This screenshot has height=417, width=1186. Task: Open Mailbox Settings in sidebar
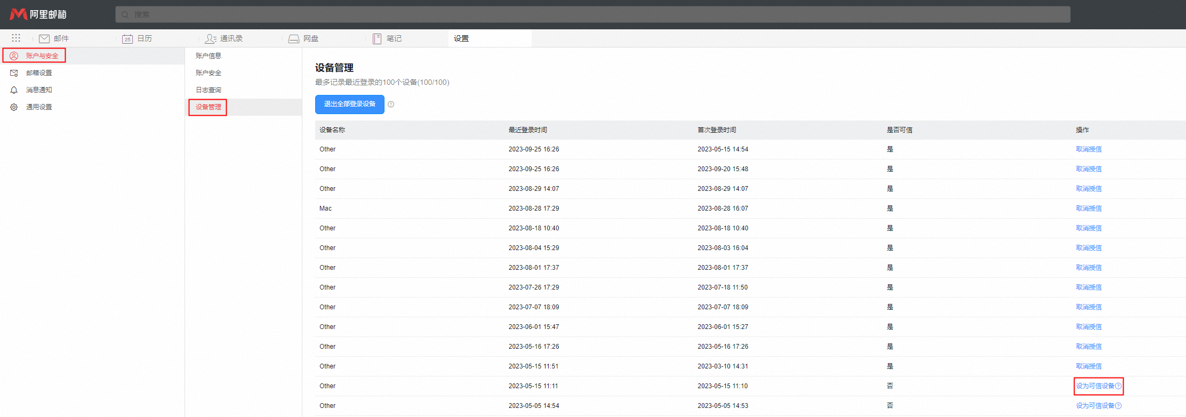point(39,73)
